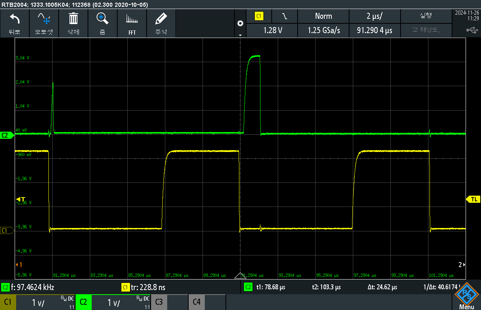Open the 줌 magnifier zoom tool
481x310 pixels.
tap(103, 23)
